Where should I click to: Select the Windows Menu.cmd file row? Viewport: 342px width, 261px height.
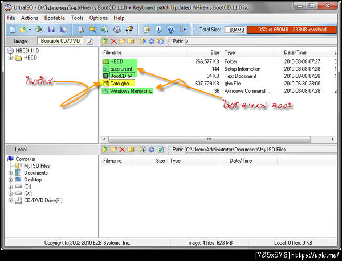(x=219, y=91)
